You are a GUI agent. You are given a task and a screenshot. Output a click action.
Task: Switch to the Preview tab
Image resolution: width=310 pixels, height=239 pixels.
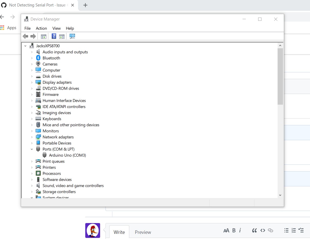pos(143,232)
